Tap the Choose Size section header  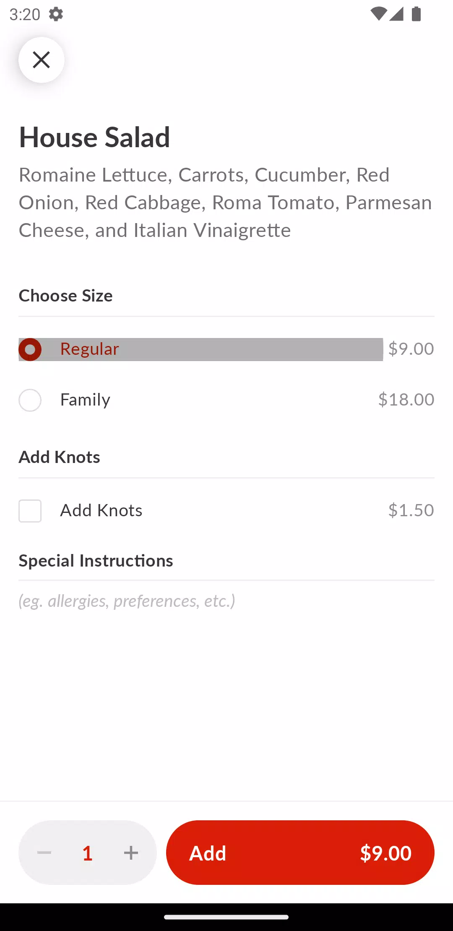point(66,296)
